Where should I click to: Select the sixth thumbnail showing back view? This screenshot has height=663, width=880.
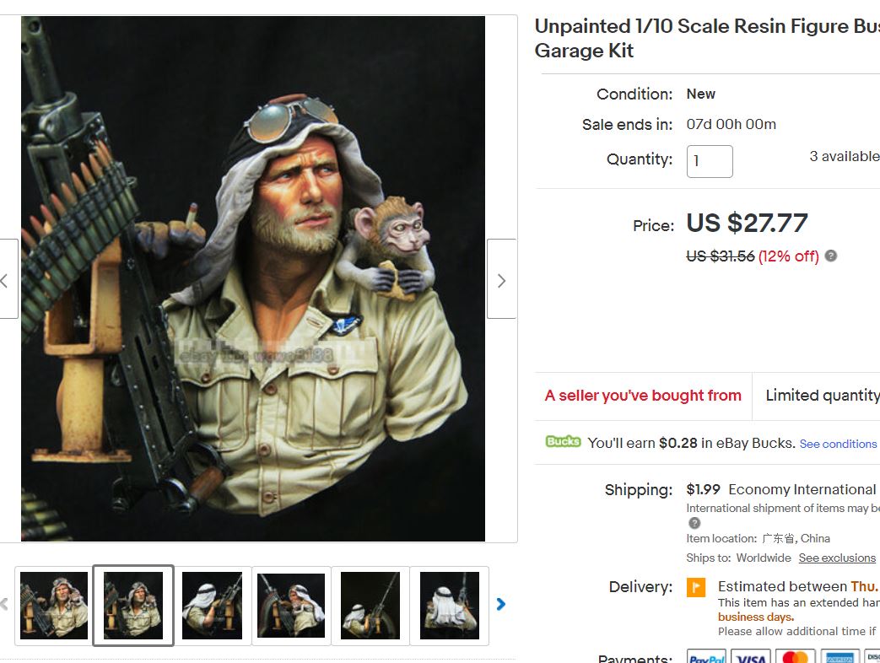click(x=450, y=605)
